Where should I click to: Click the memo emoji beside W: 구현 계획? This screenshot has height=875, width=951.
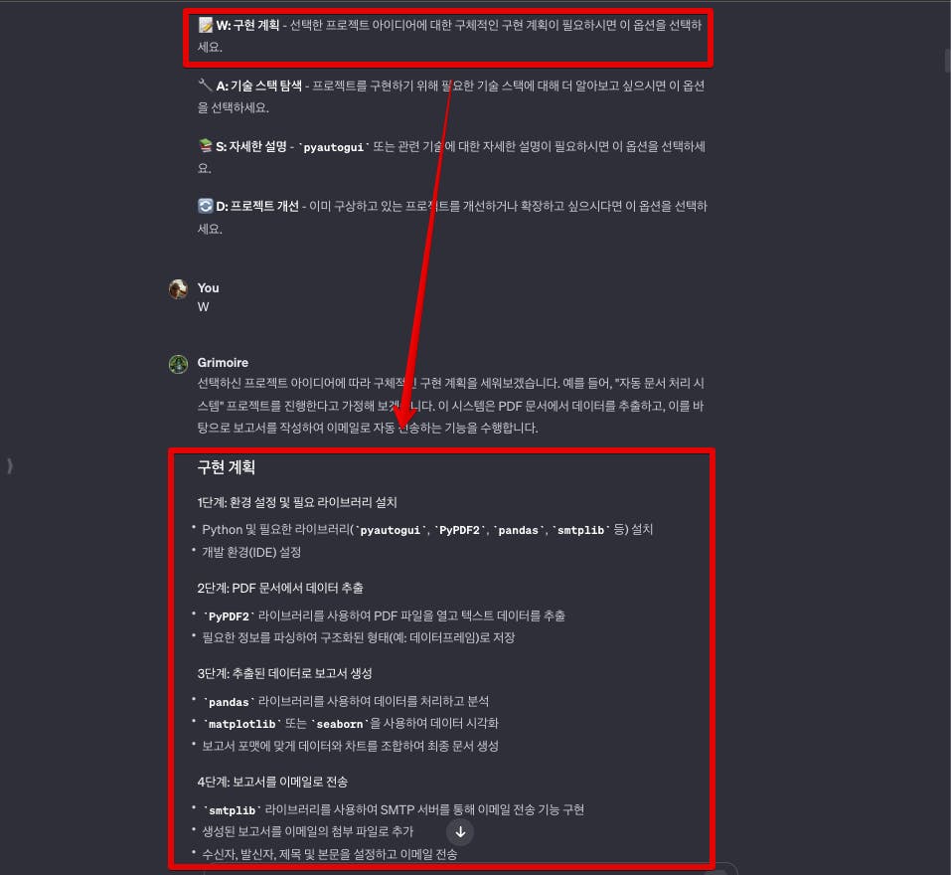point(205,25)
